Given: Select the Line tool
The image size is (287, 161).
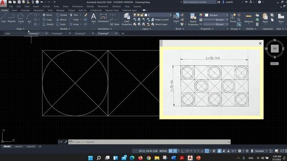Looking at the screenshot, I should point(4,18).
